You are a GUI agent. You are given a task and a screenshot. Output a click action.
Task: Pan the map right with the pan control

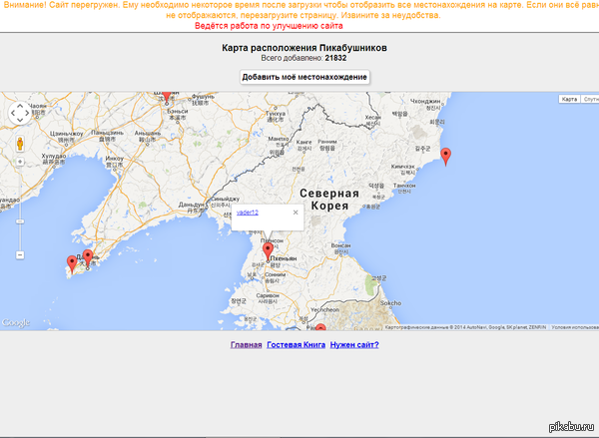(x=27, y=113)
